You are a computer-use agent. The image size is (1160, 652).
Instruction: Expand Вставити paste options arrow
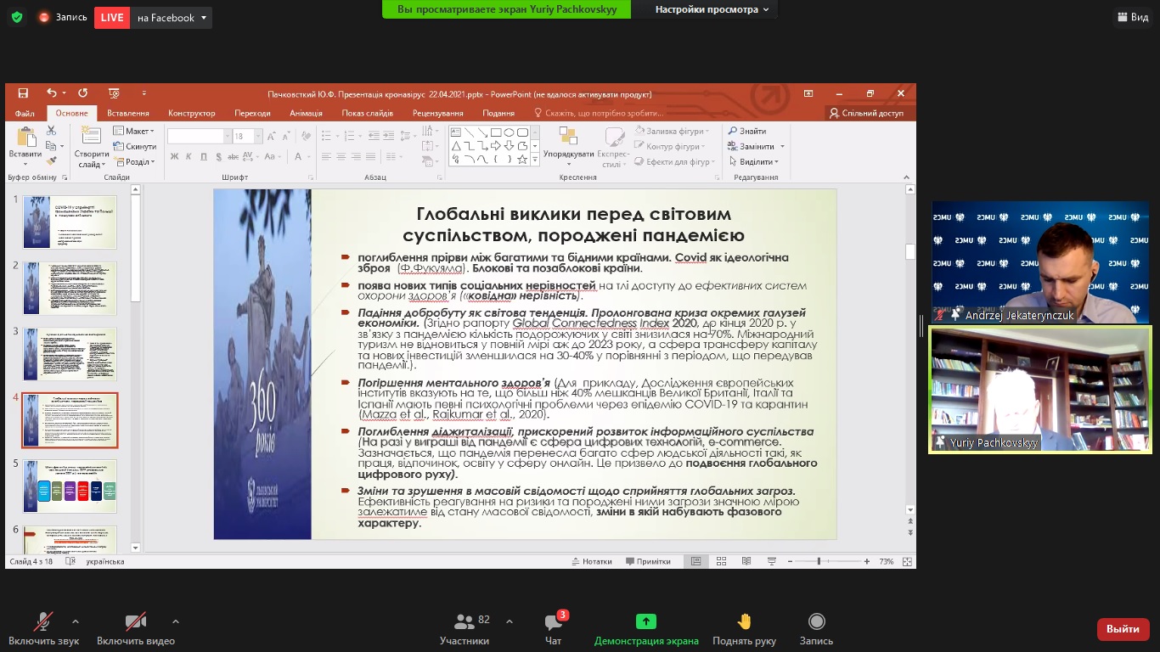tap(25, 165)
